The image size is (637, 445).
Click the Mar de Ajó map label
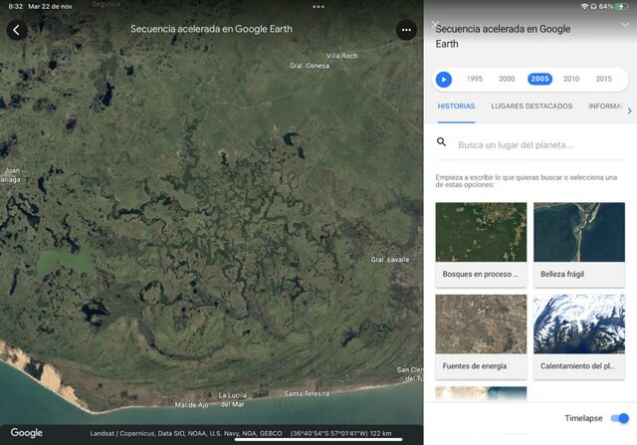coord(191,405)
